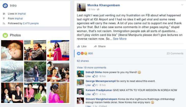Expand View 19 more comments
Viewport: 186px width, 107px height.
pos(91,67)
